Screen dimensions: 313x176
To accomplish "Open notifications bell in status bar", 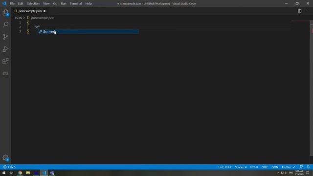I will 308,167.
